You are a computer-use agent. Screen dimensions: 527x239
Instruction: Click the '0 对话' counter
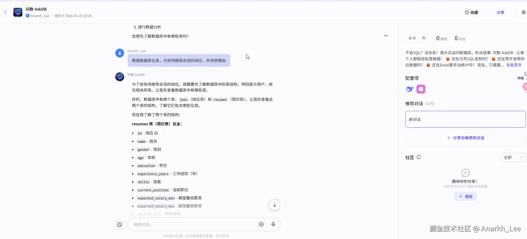point(460,39)
